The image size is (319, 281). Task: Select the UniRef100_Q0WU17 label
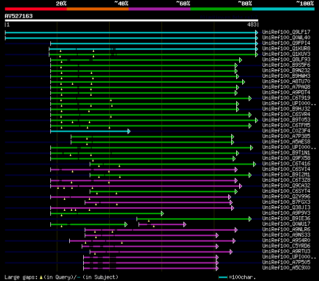[x=286, y=224]
